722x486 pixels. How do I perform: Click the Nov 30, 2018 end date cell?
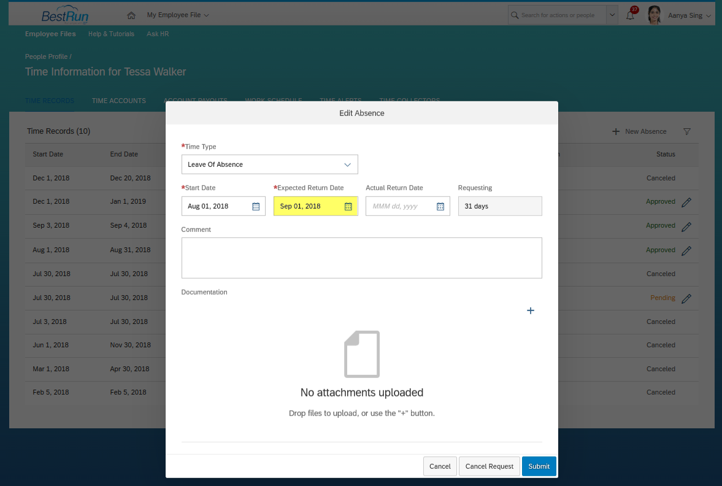pyautogui.click(x=130, y=345)
